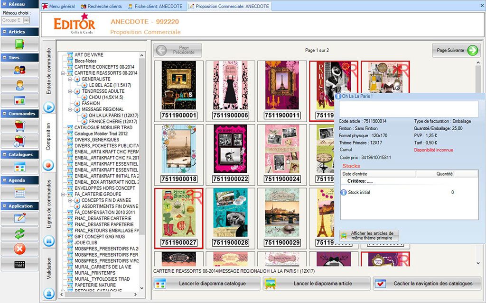486x303 pixels.
Task: Click Cacher la navigation des catalogues
Action: [x=427, y=284]
